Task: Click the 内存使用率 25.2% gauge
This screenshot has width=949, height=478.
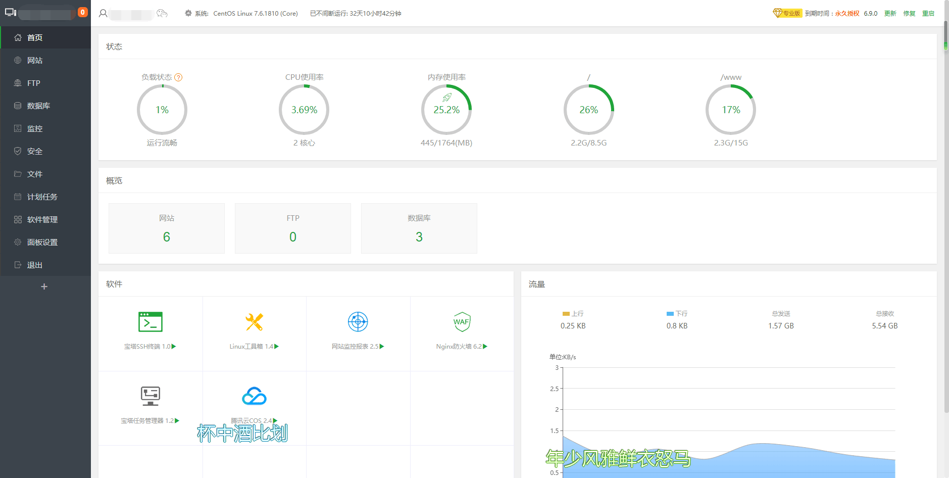Action: tap(446, 110)
